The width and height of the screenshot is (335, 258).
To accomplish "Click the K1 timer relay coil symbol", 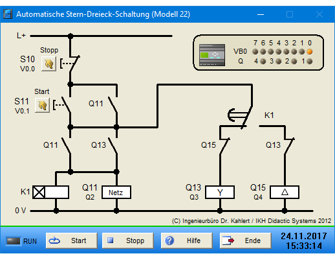I will 51,192.
